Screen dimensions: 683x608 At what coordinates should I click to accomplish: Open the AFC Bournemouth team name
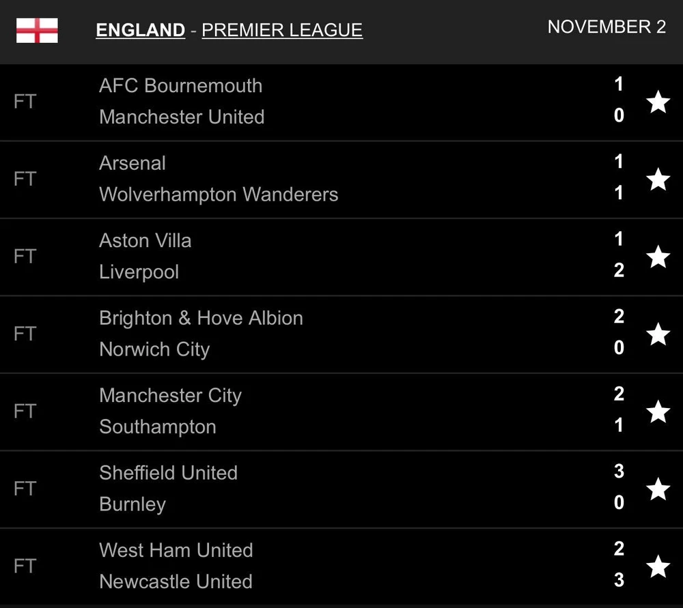point(181,86)
